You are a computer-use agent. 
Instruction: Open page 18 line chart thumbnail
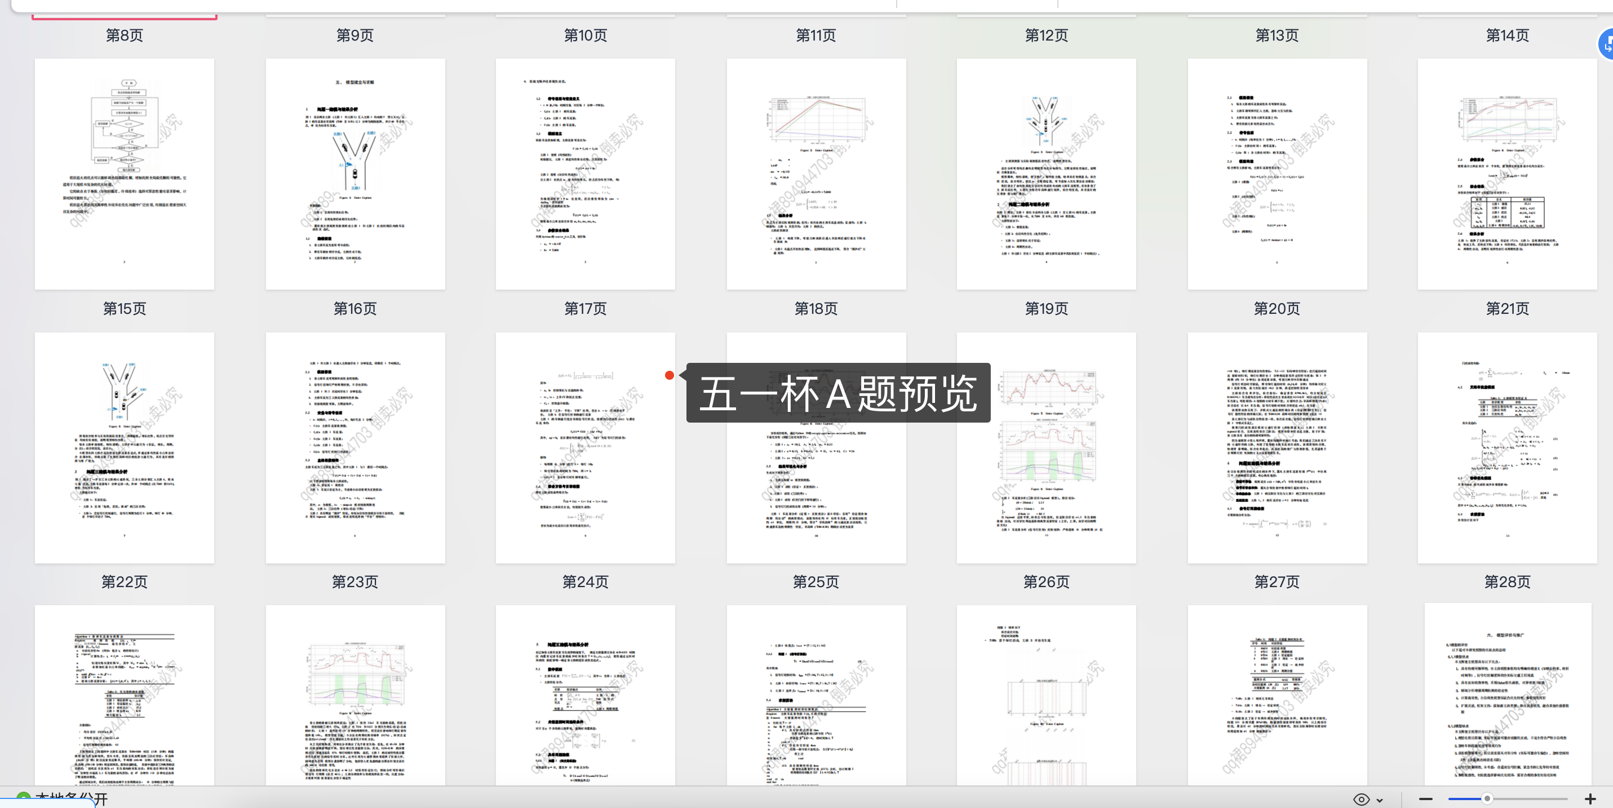pyautogui.click(x=816, y=174)
